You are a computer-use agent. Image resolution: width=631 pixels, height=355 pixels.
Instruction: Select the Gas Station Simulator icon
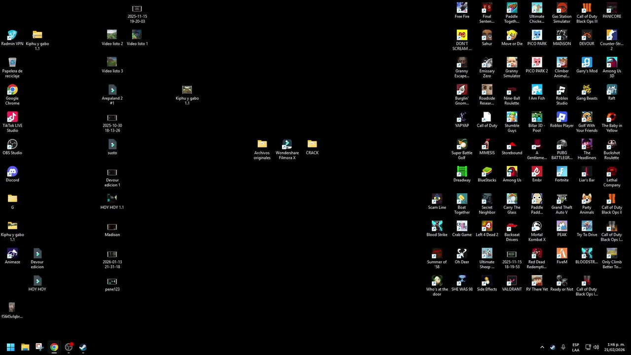[x=561, y=13]
